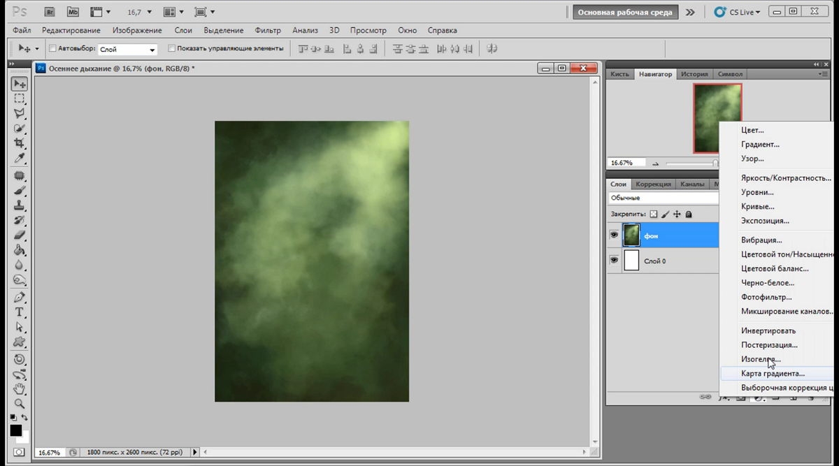Click the status bar flyout arrow
The image size is (839, 466).
[195, 453]
